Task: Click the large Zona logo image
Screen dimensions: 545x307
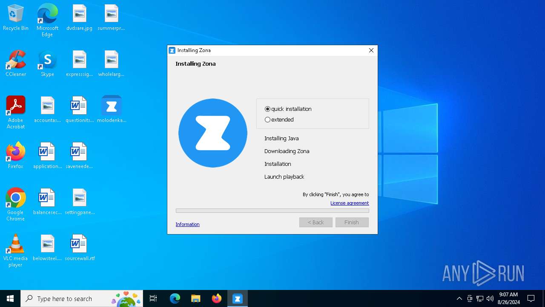Action: pyautogui.click(x=213, y=133)
